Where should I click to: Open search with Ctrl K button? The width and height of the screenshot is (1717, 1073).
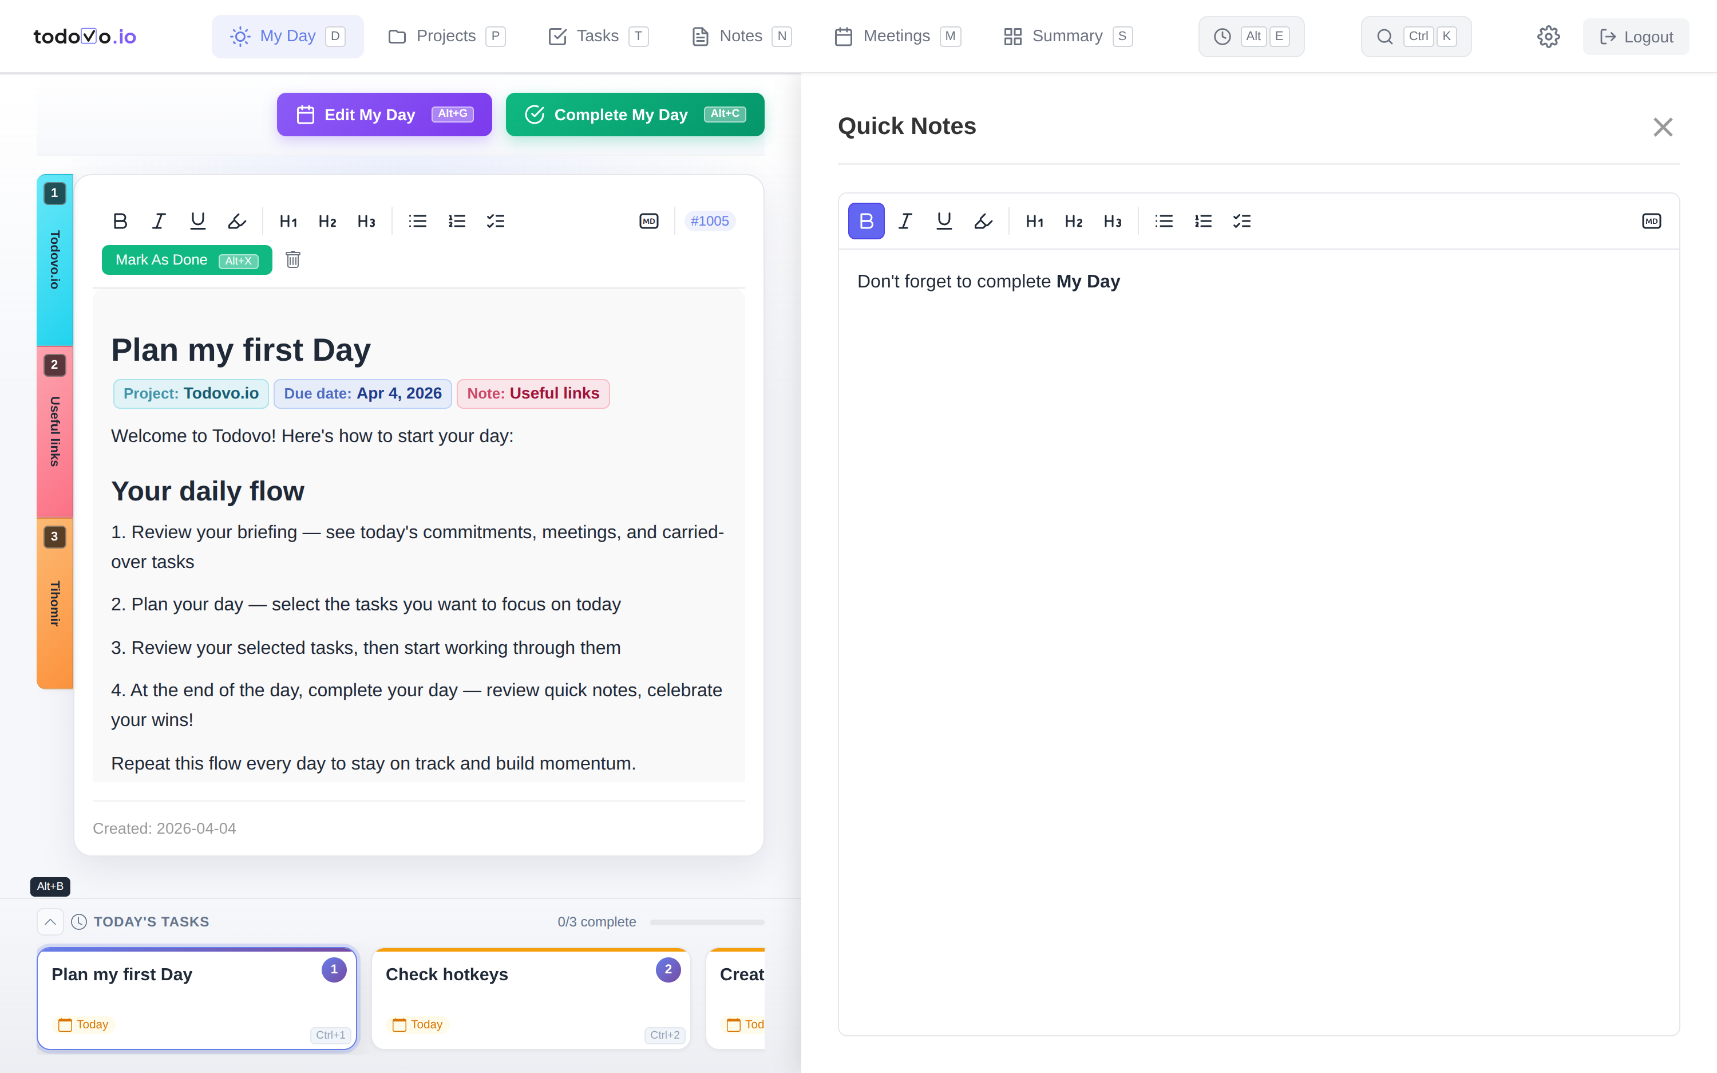(x=1415, y=36)
